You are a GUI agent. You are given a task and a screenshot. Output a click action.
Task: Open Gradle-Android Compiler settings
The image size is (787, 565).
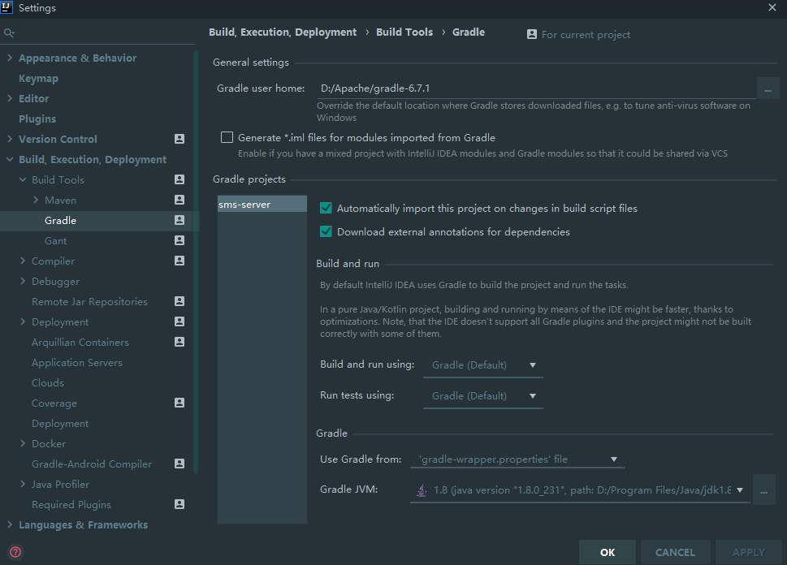coord(91,464)
